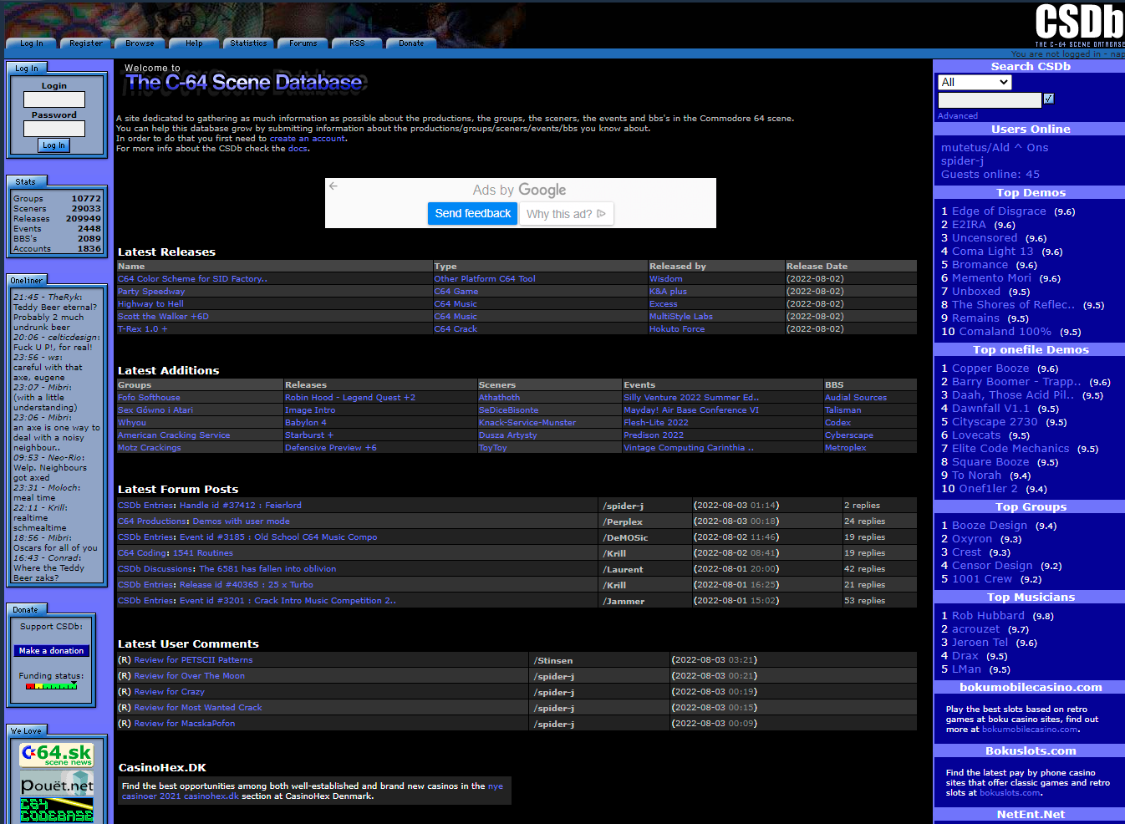
Task: Open the Audial Sources BBS entry
Action: coord(856,398)
